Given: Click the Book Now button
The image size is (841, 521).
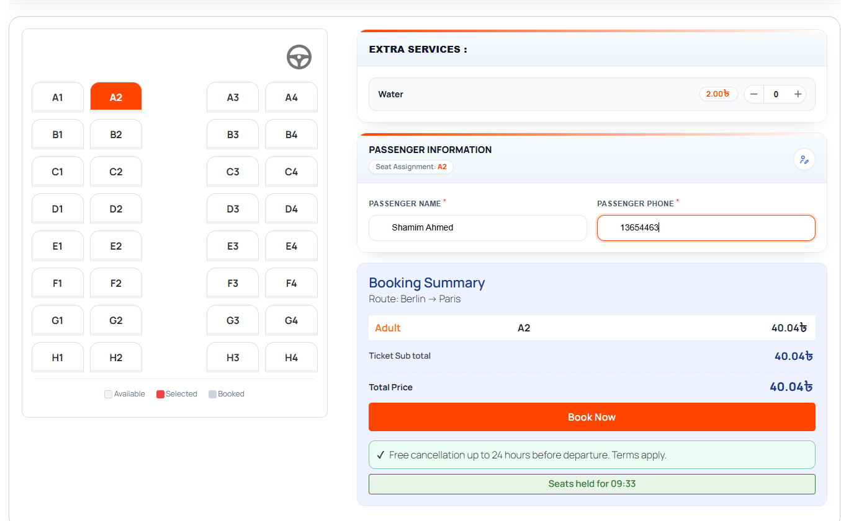Looking at the screenshot, I should pyautogui.click(x=592, y=417).
